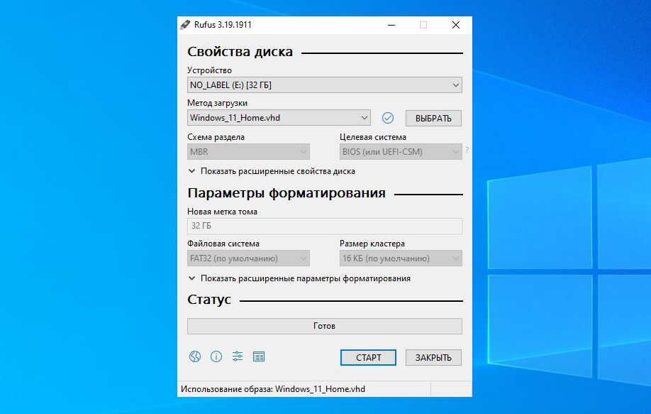Show the log window icon
This screenshot has width=651, height=414.
[259, 356]
